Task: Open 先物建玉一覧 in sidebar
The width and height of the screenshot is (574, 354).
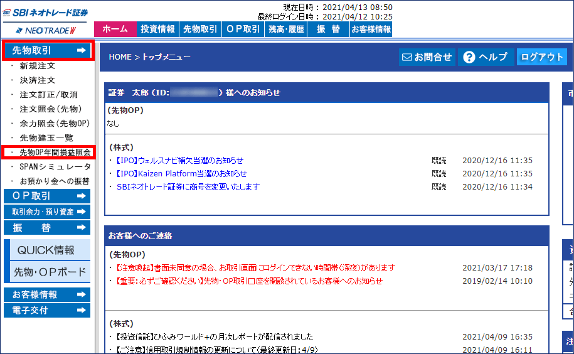Action: click(46, 138)
